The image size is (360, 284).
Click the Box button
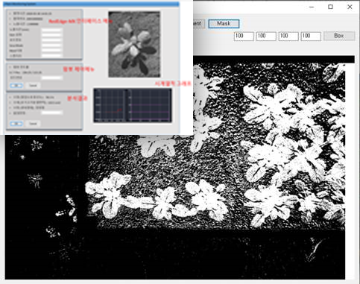(339, 36)
